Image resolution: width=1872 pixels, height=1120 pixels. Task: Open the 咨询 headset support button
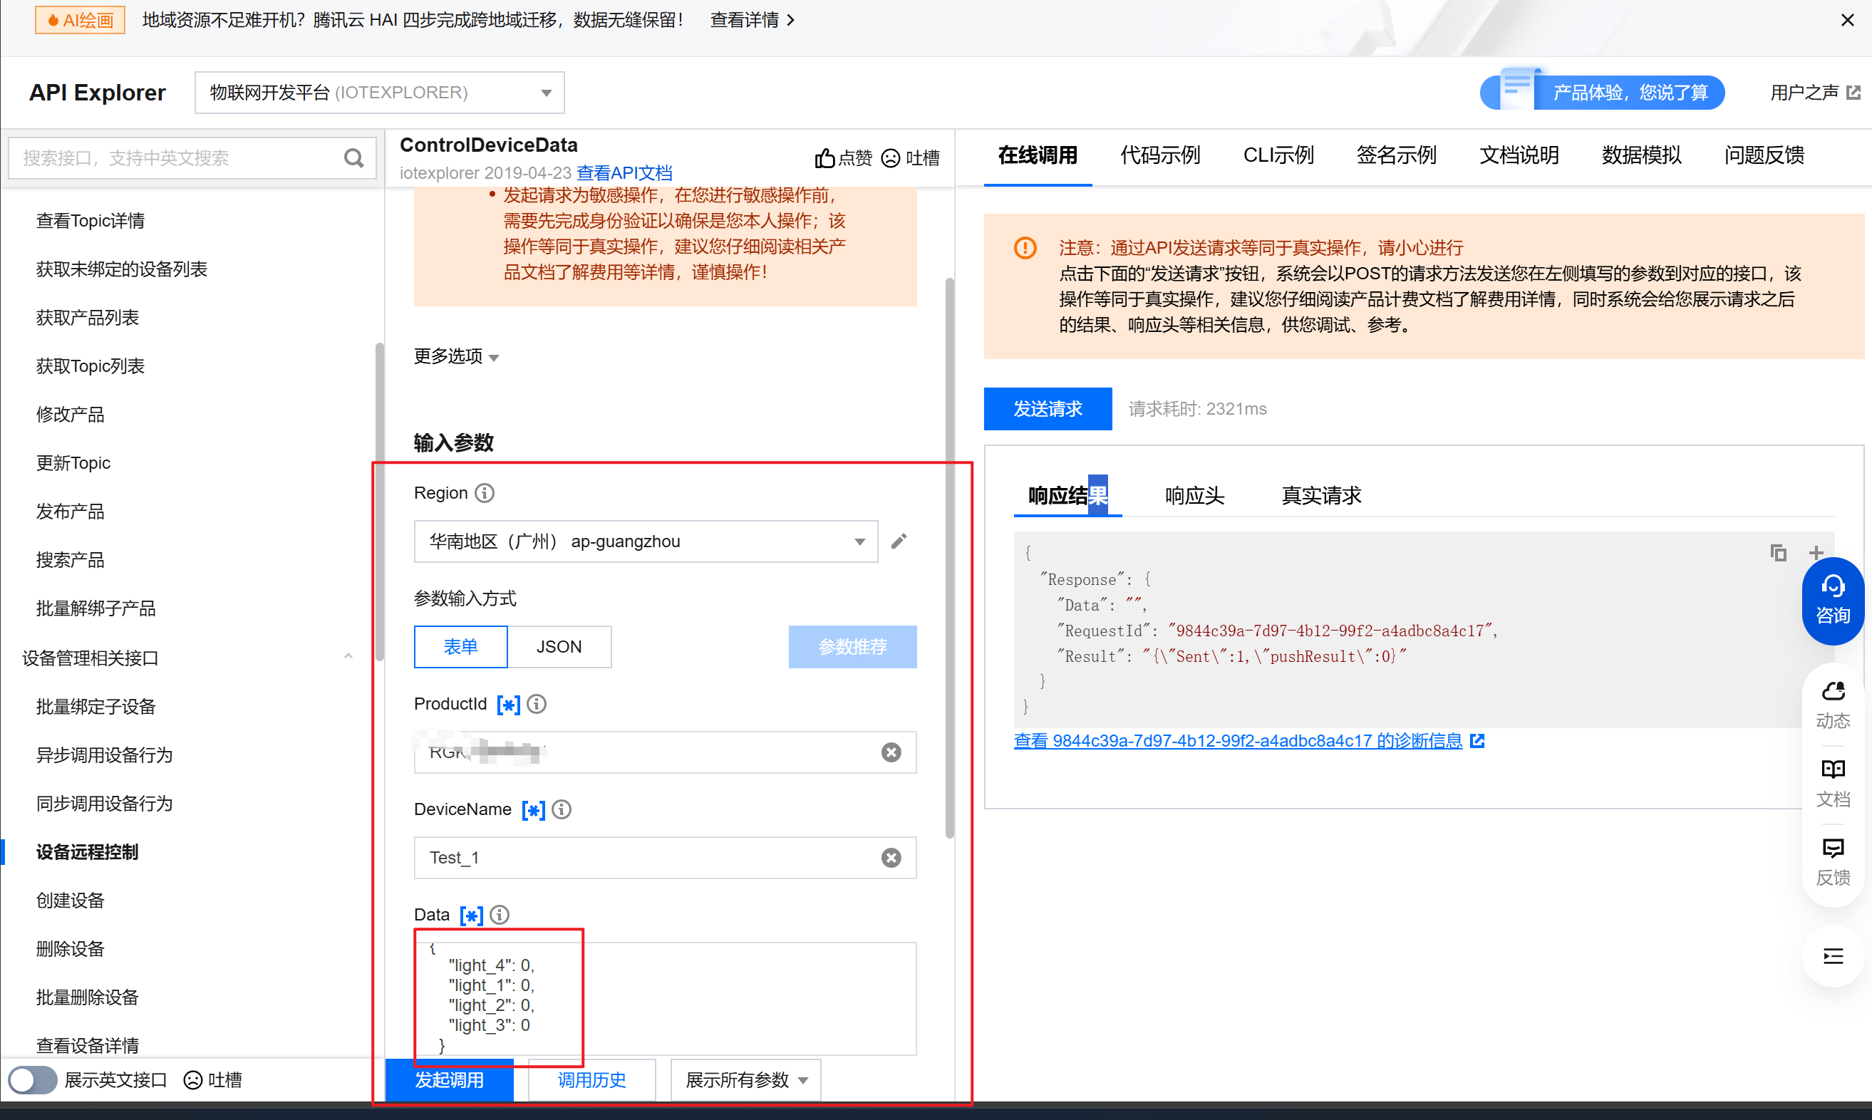point(1832,600)
